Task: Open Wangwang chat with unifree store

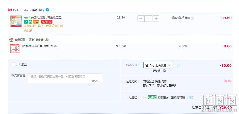Action: [x=47, y=10]
